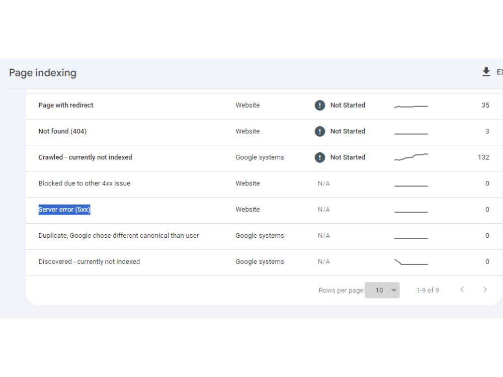Click page count 35 for Page with redirect
The height and width of the screenshot is (377, 503).
click(x=485, y=105)
